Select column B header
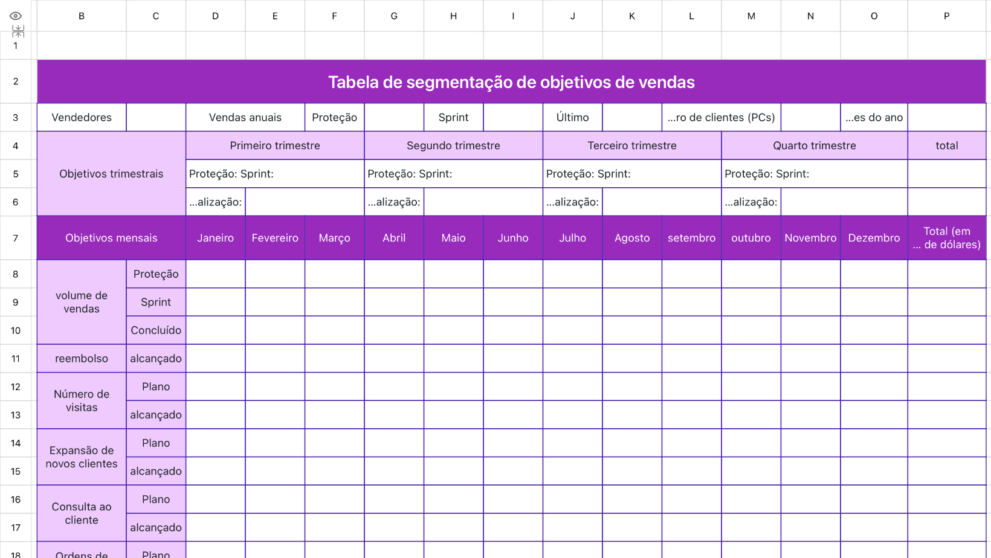This screenshot has height=558, width=991. pyautogui.click(x=82, y=16)
